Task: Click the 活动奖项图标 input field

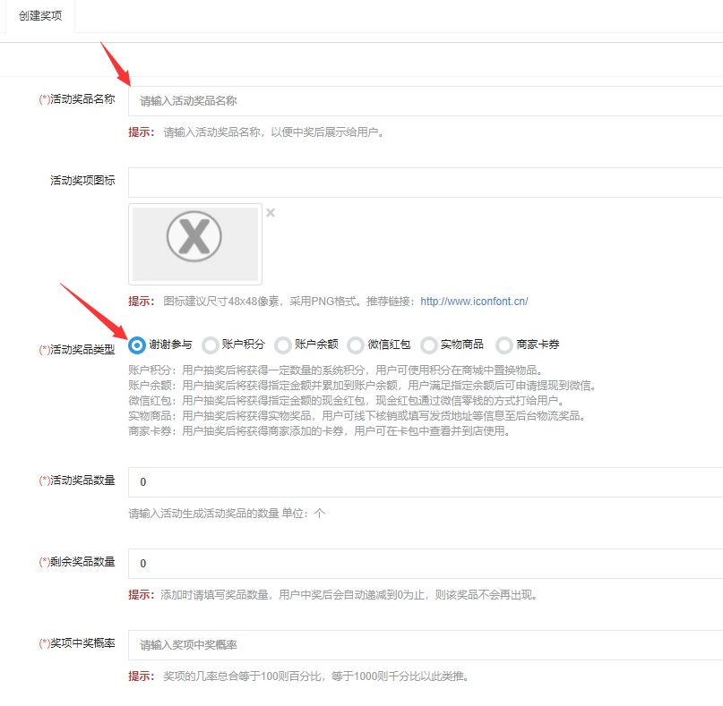Action: click(426, 183)
